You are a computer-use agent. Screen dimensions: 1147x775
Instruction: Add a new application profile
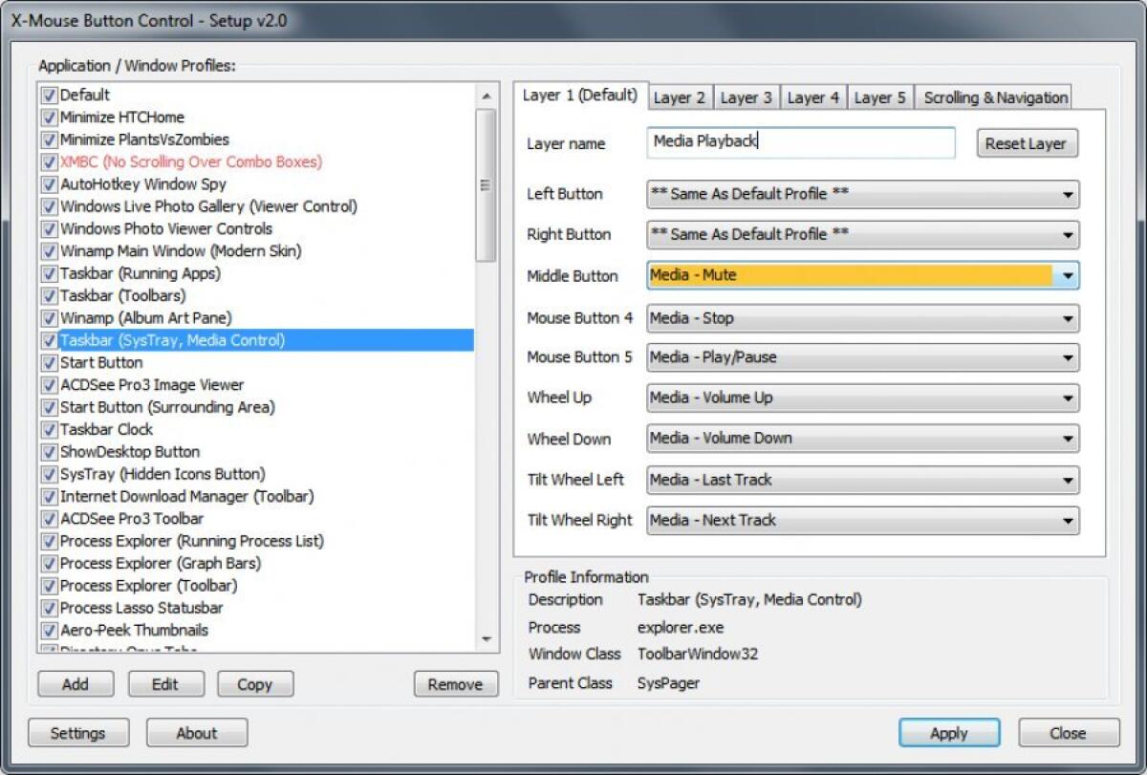click(x=75, y=683)
